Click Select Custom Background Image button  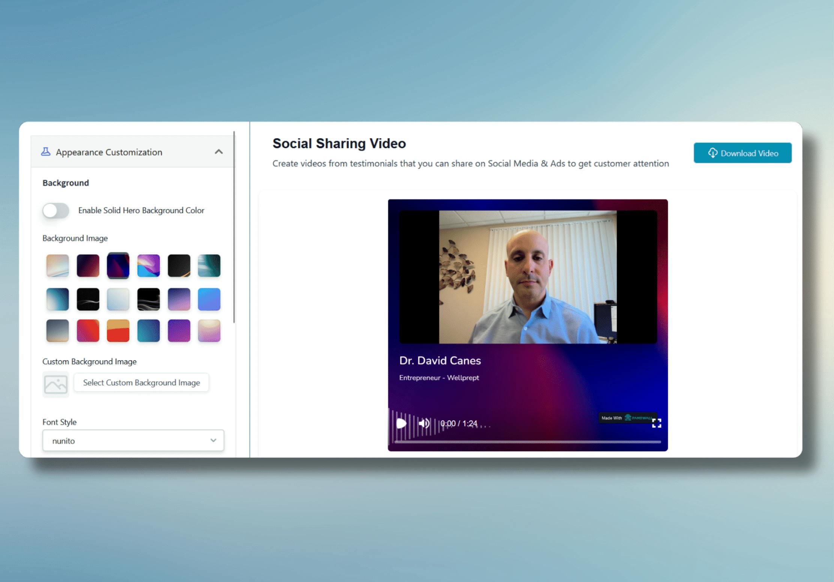(x=141, y=382)
